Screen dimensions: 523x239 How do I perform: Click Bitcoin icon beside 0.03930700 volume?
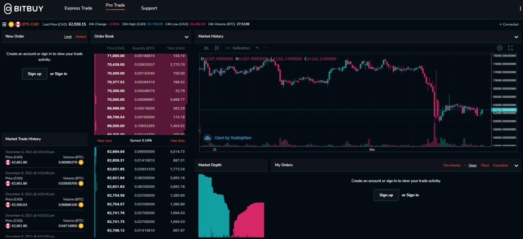(81, 183)
